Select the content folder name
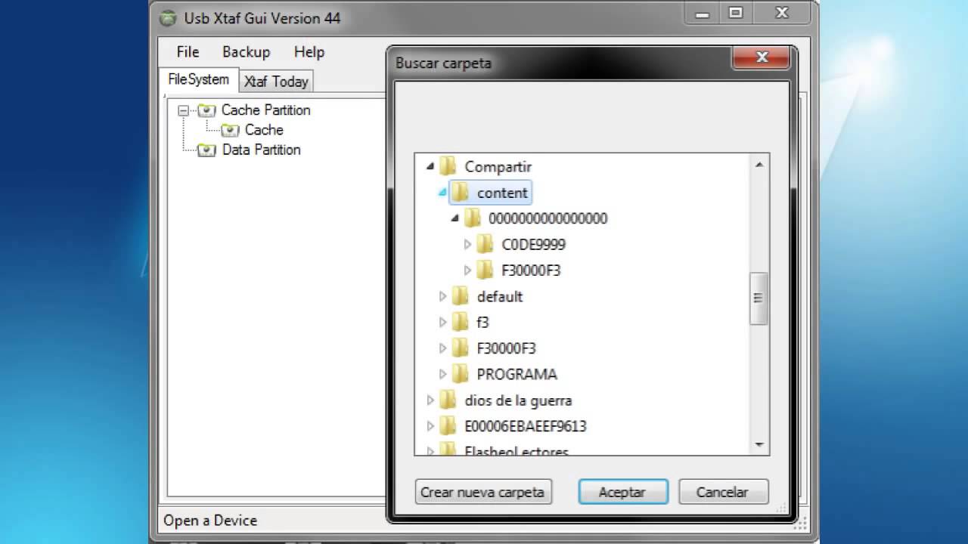This screenshot has height=544, width=968. (502, 193)
